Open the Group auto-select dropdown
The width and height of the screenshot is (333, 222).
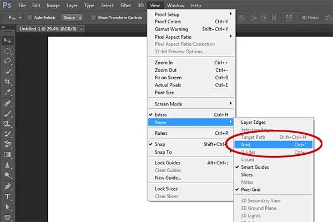[72, 18]
